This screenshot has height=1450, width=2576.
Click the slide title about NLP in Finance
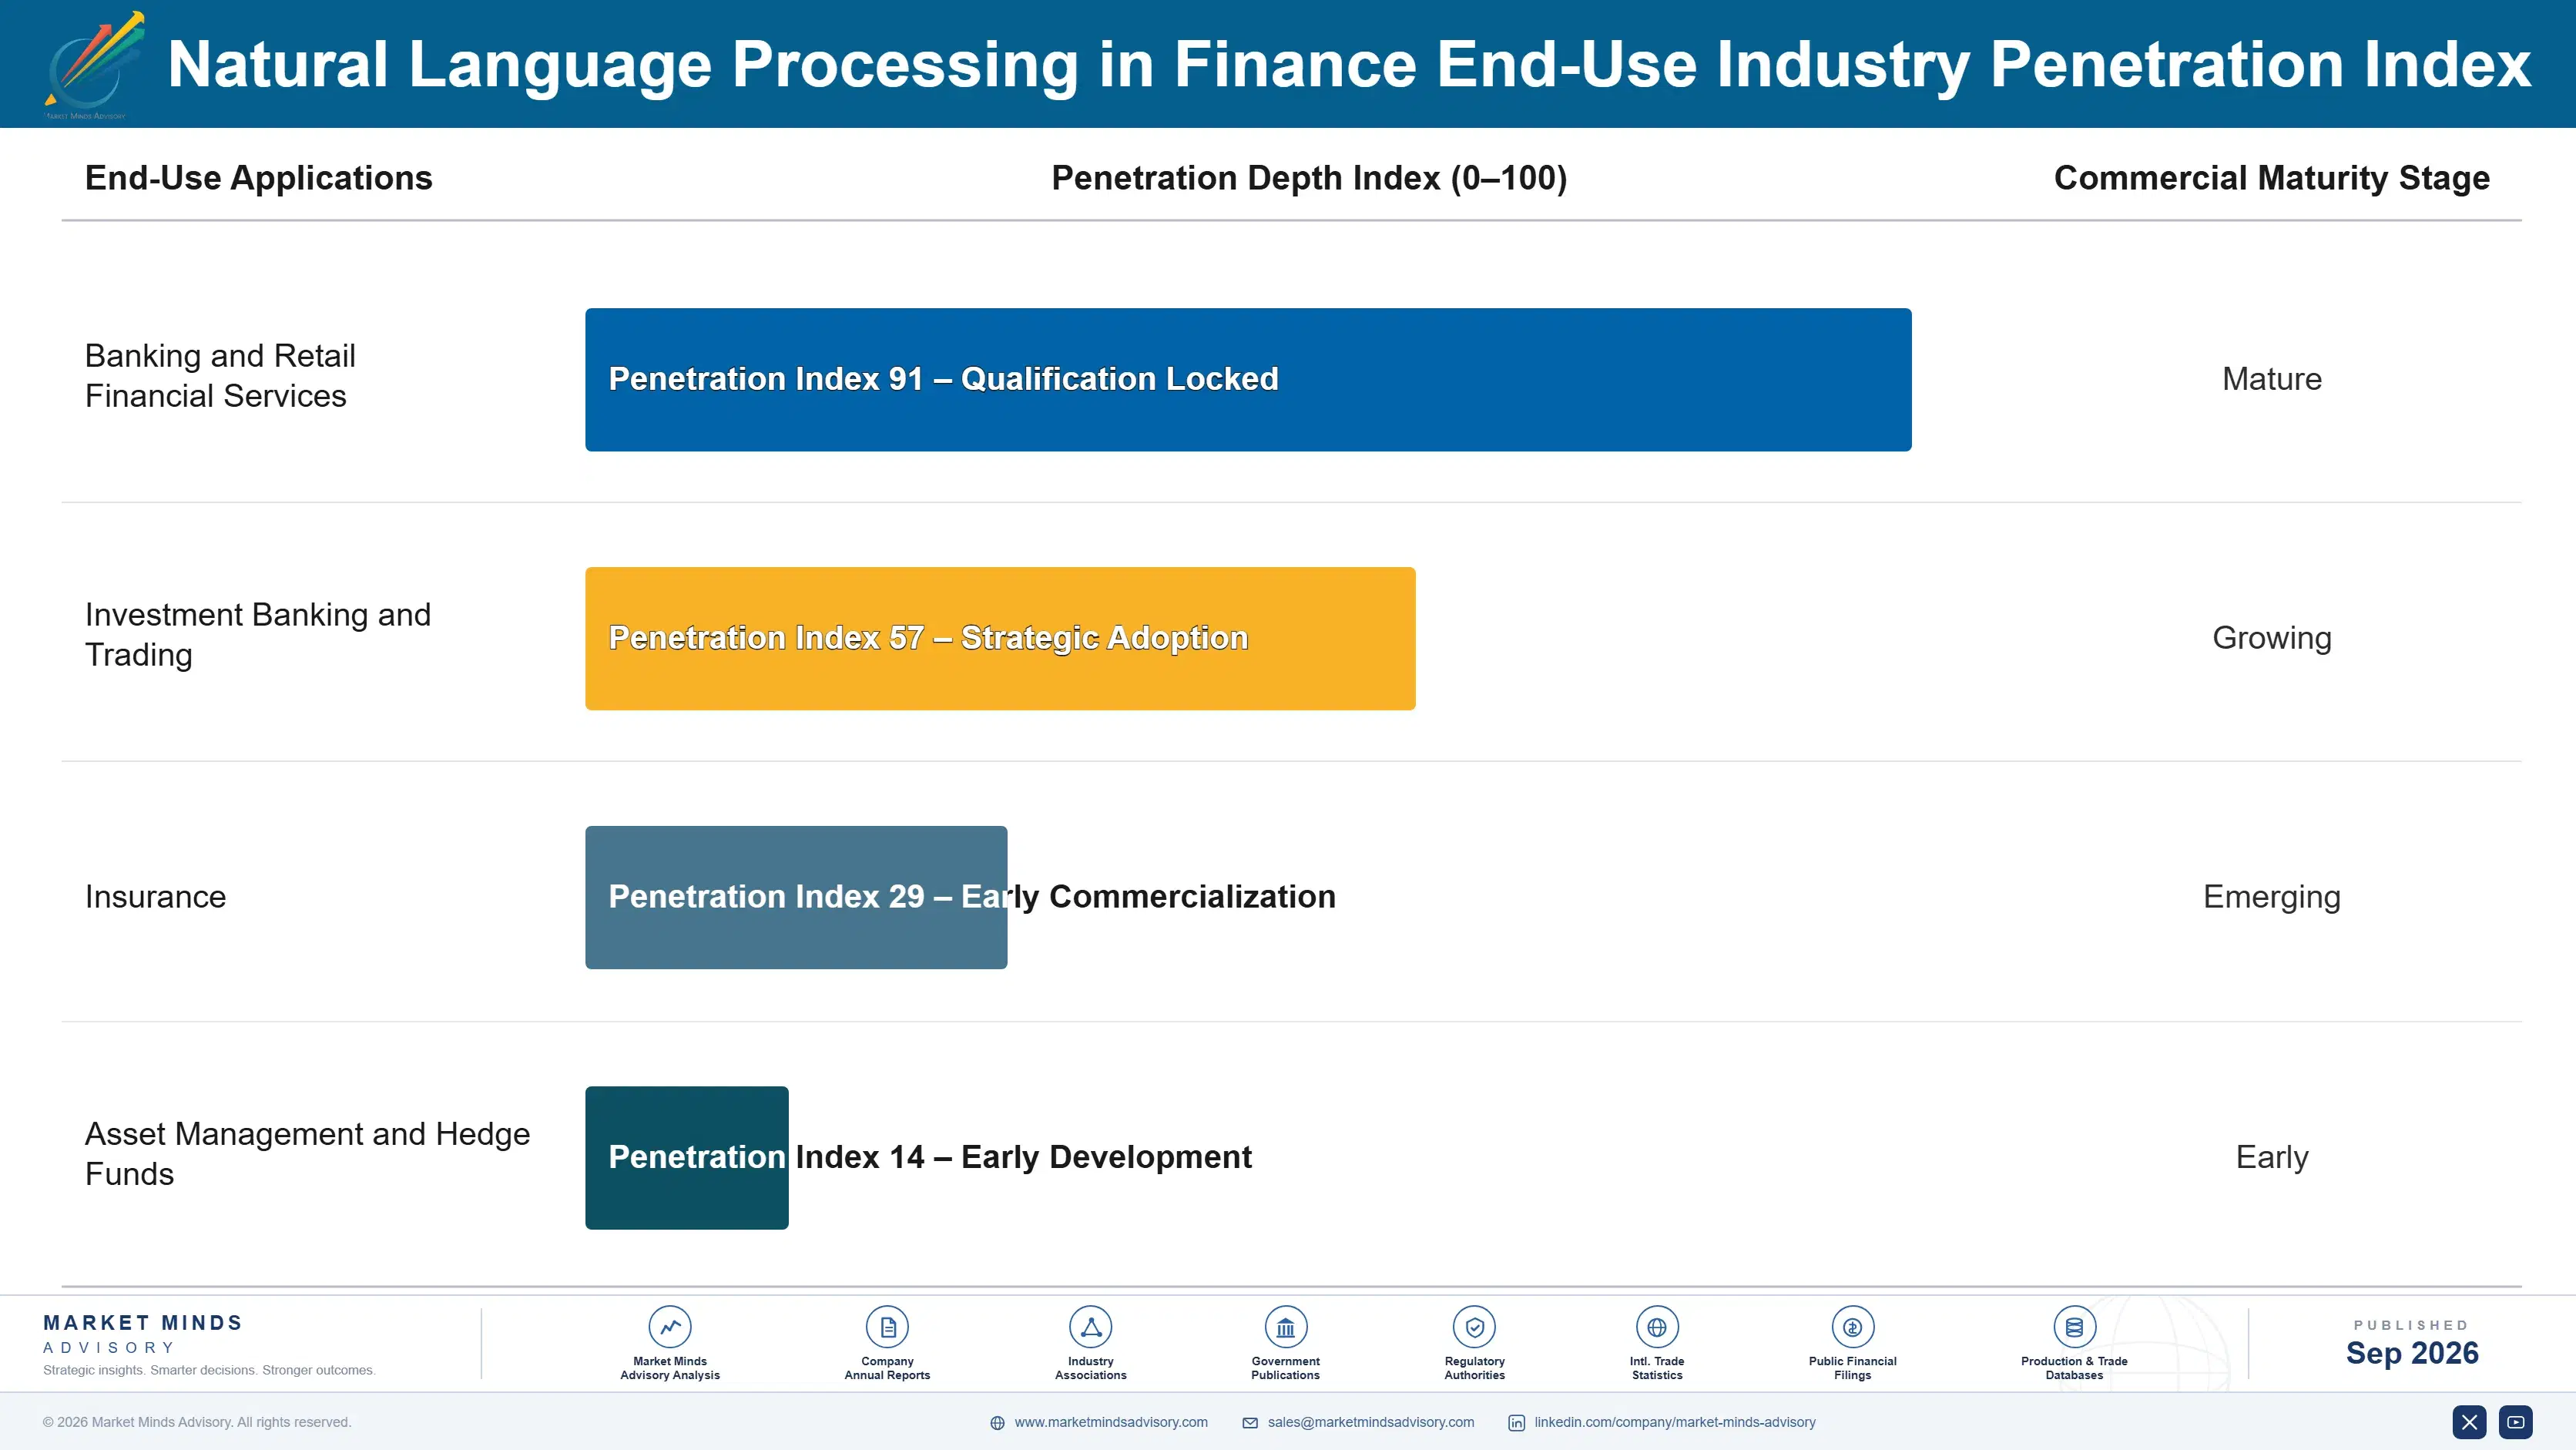tap(1349, 65)
